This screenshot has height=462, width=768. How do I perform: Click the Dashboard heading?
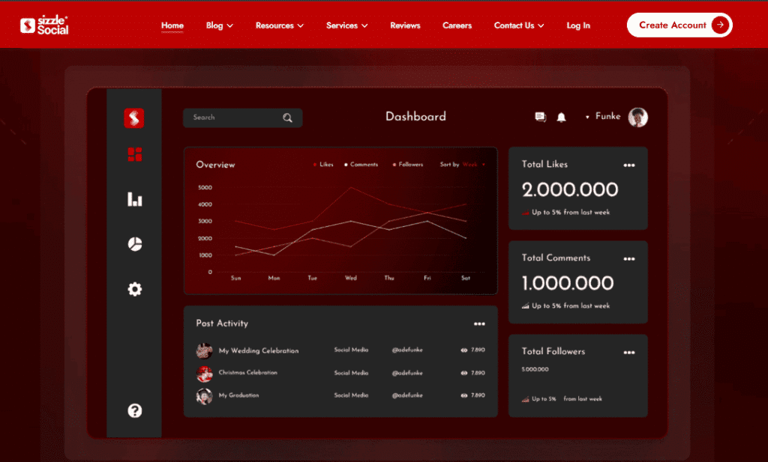[415, 116]
